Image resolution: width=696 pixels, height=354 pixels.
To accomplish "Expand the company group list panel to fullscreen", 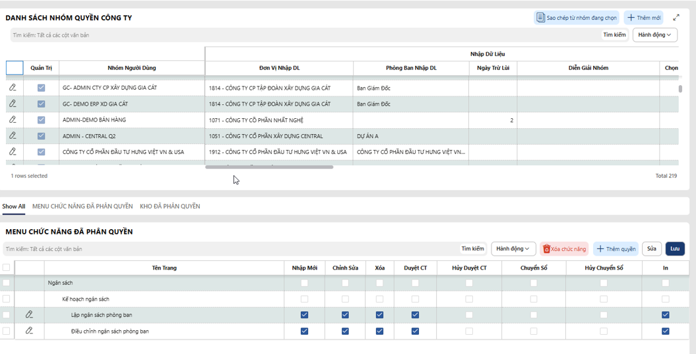I will click(x=676, y=18).
